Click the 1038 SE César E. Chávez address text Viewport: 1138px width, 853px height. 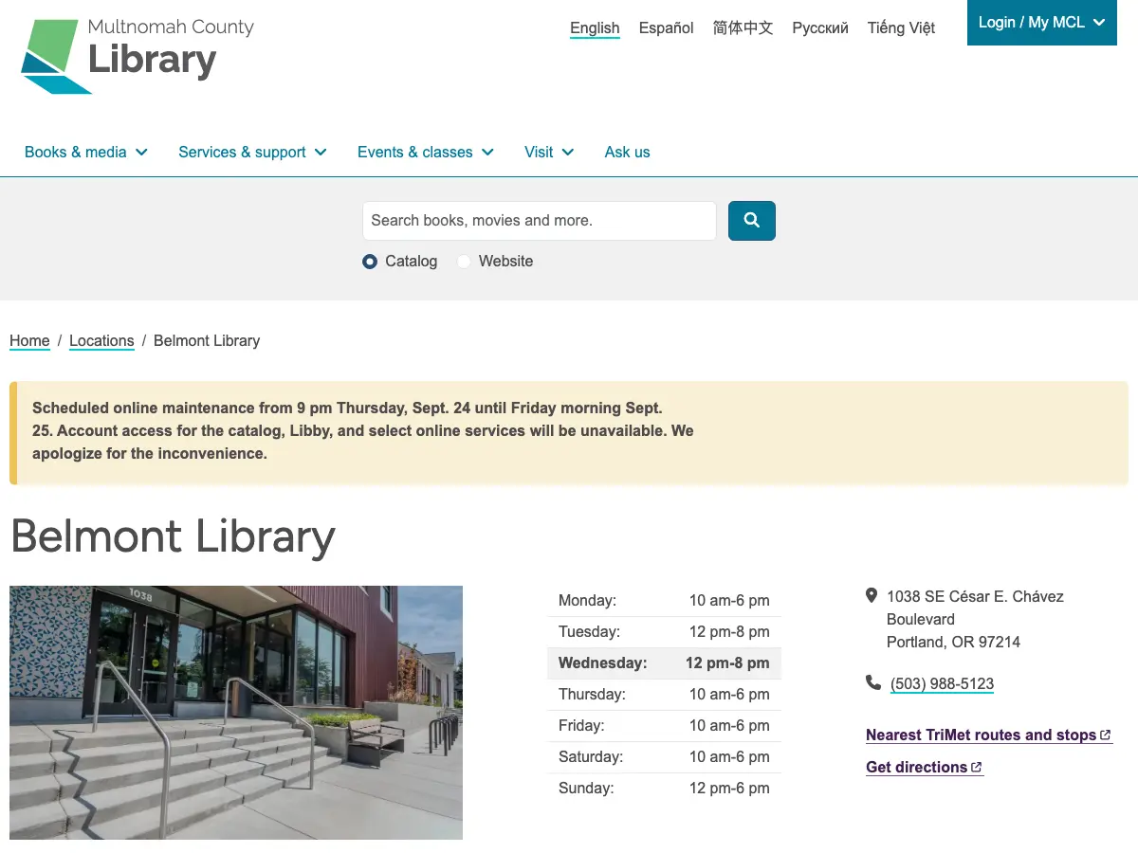click(975, 608)
